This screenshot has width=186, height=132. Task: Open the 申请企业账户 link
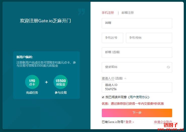pos(163,122)
